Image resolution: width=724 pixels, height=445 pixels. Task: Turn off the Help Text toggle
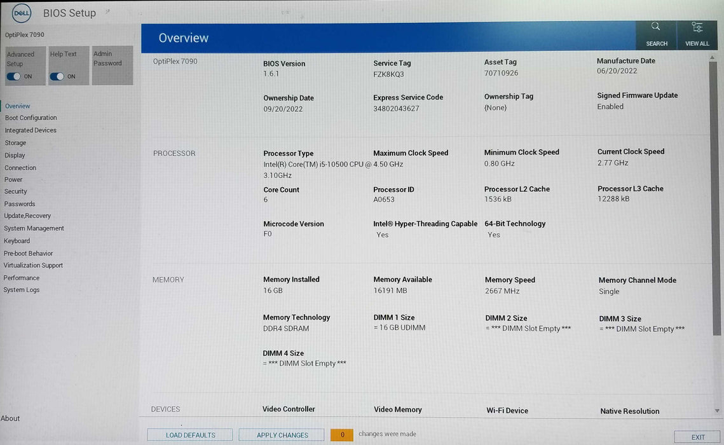click(x=57, y=76)
